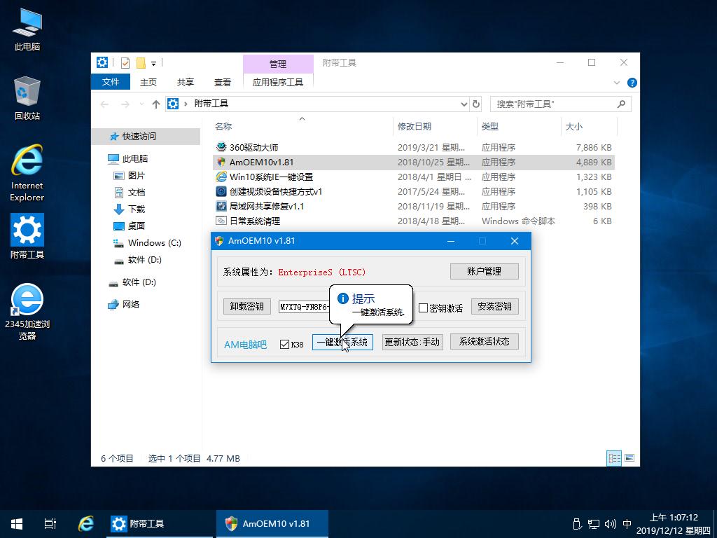Open the Windows Start button
The image size is (717, 538).
click(17, 524)
